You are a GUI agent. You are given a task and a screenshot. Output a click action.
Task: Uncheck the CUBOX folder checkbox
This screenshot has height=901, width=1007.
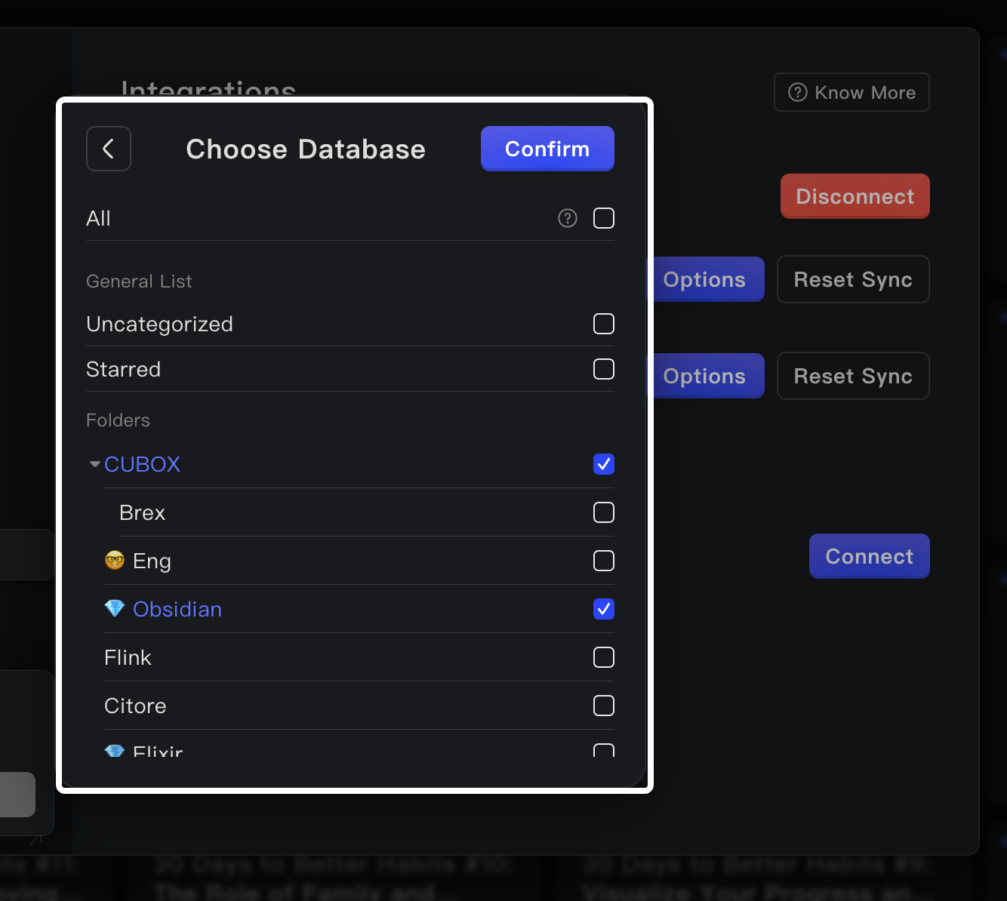pos(604,464)
